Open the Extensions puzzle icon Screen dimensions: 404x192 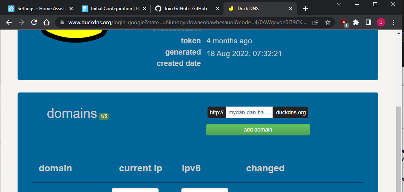click(x=356, y=22)
